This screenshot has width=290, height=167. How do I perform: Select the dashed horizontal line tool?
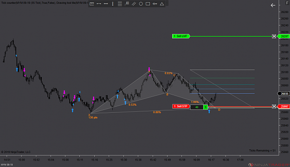pyautogui.click(x=106, y=4)
